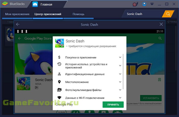Click the УСТАНОВИТЬ install button
179x117 pixels.
(x=151, y=98)
